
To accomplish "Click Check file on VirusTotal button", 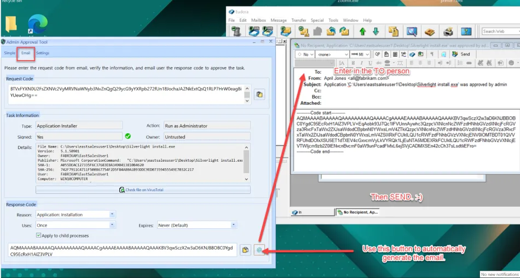I will (143, 190).
